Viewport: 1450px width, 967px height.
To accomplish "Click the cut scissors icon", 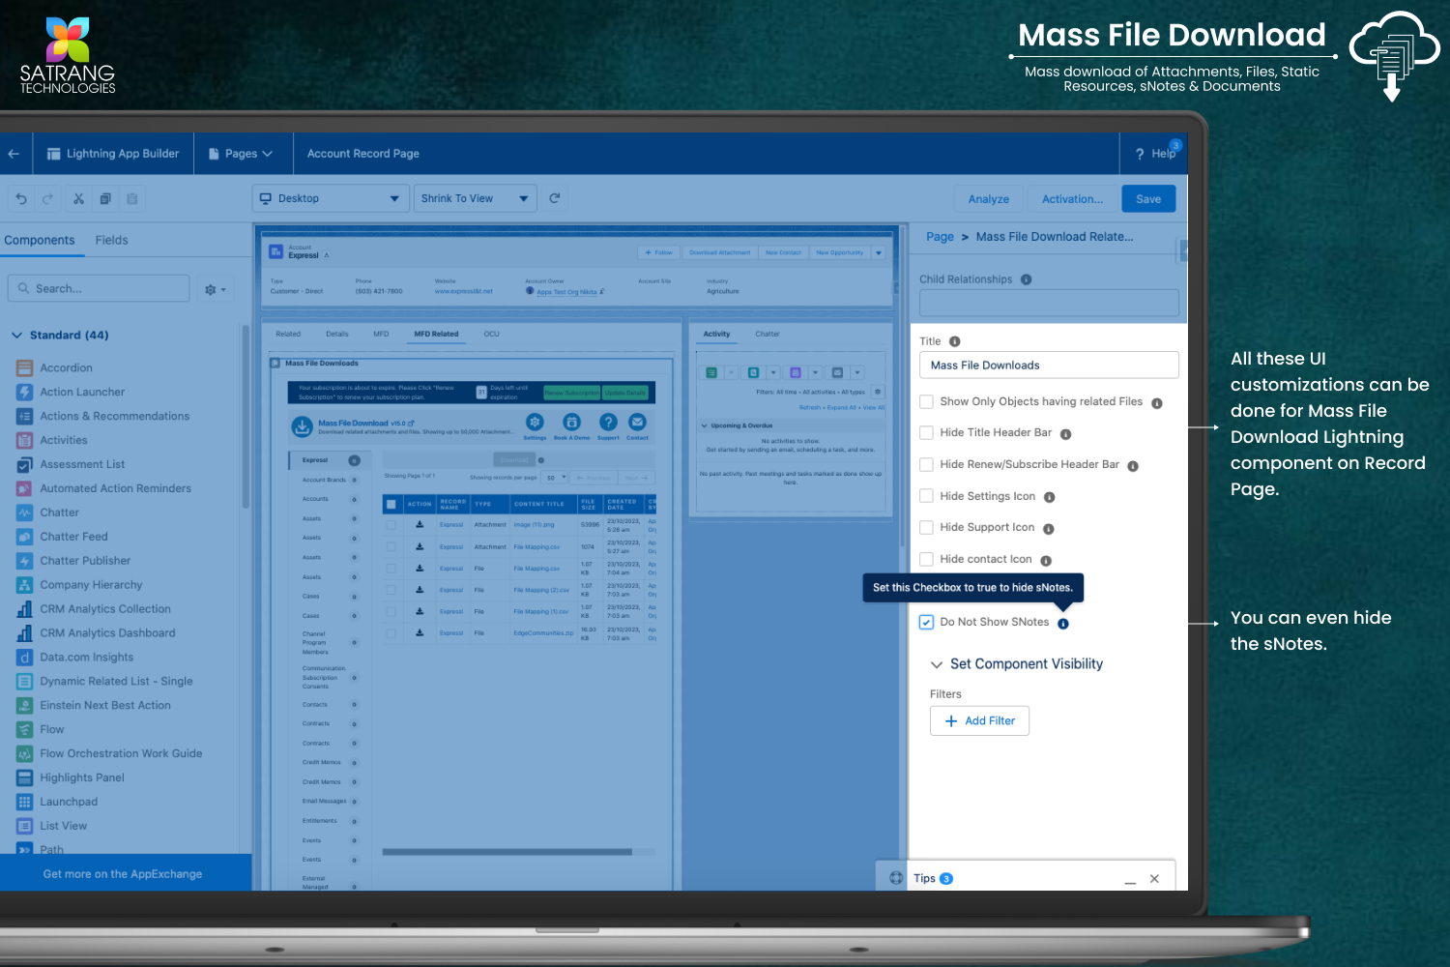I will (x=78, y=199).
